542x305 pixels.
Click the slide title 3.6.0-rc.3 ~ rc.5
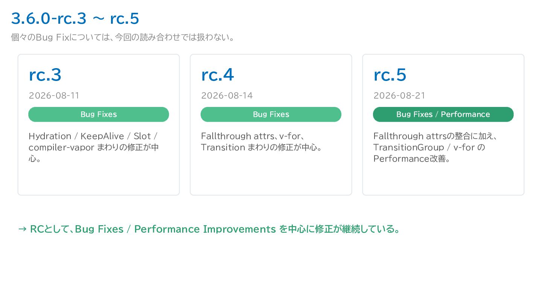tap(75, 18)
